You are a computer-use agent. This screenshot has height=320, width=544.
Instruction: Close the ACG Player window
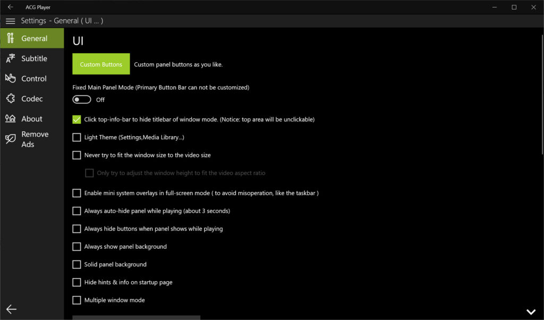[x=533, y=7]
